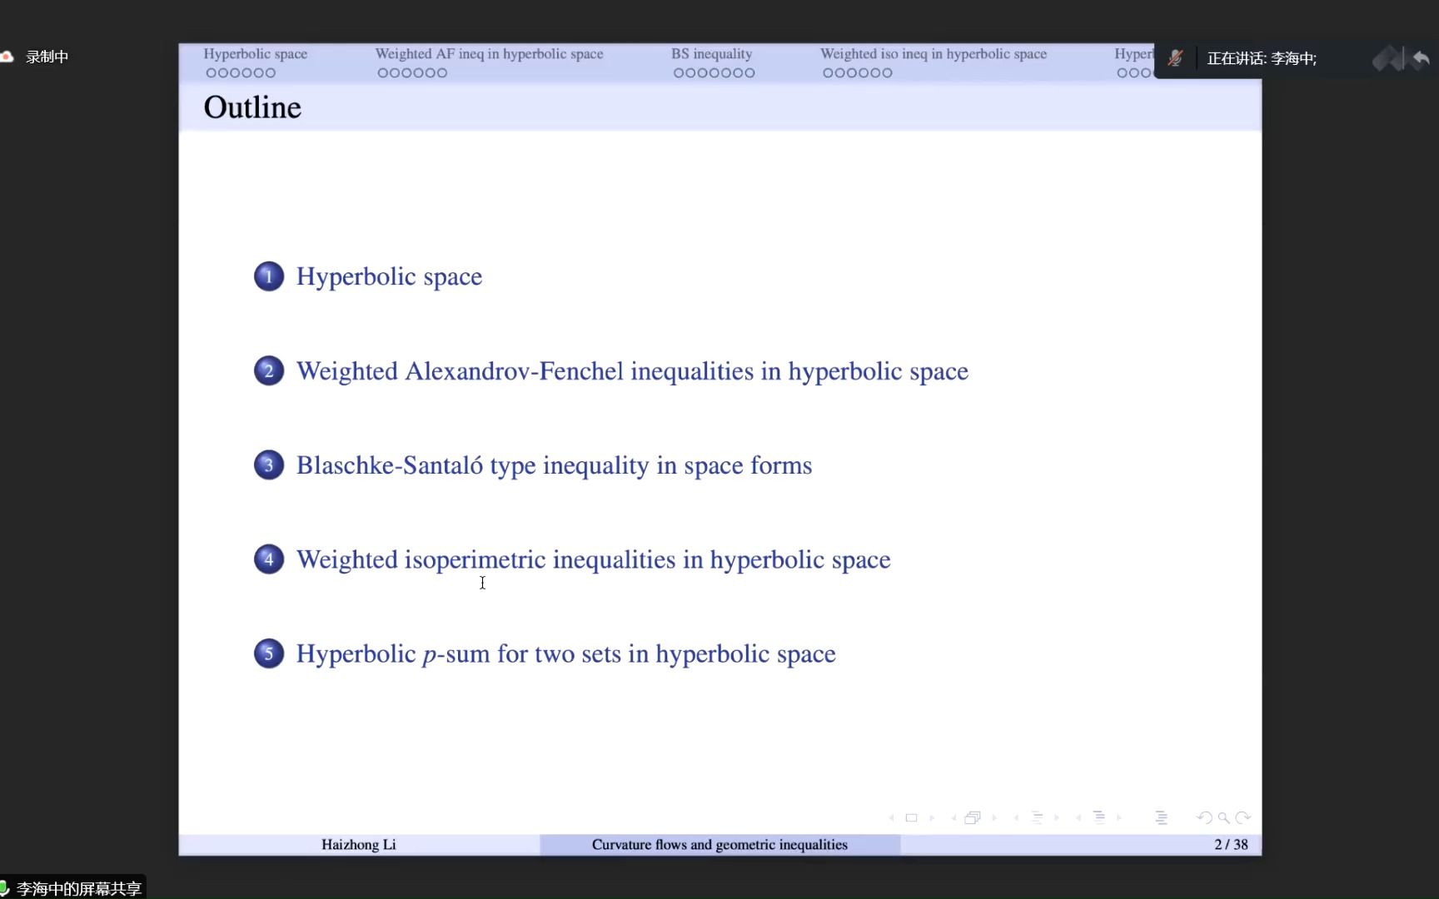Click the Beamer go-forward curved arrow
This screenshot has height=899, width=1439.
(x=1242, y=817)
